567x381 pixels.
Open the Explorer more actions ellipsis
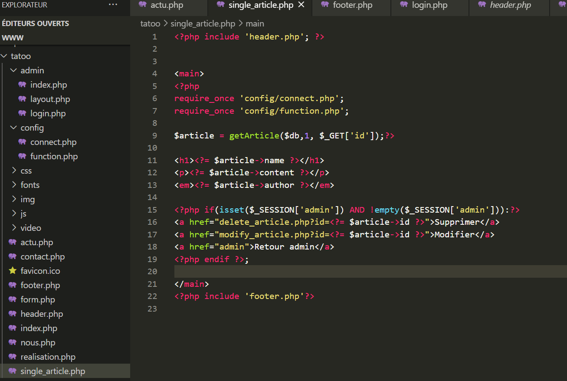pyautogui.click(x=113, y=5)
